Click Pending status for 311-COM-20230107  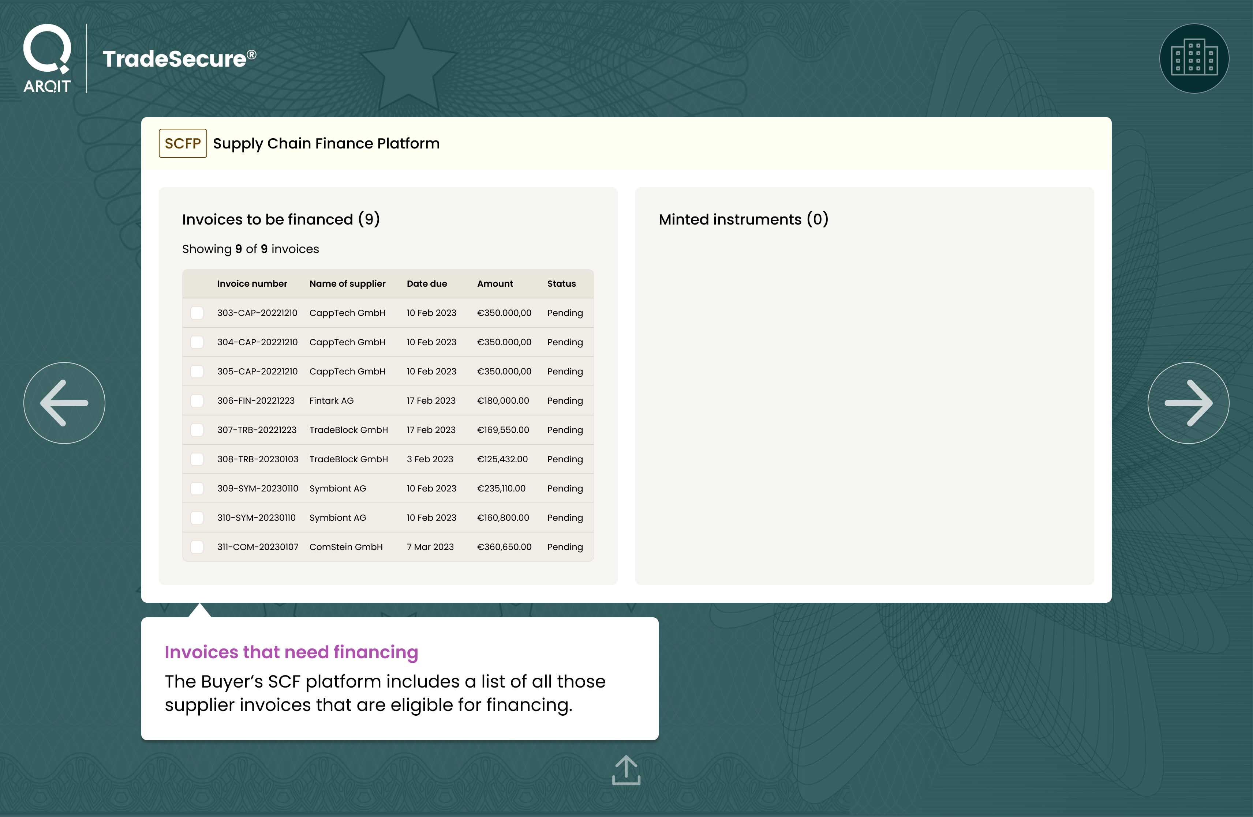565,547
